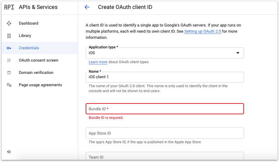This screenshot has height=162, width=279.
Task: Go back using the blue arrow
Action: (x=87, y=7)
